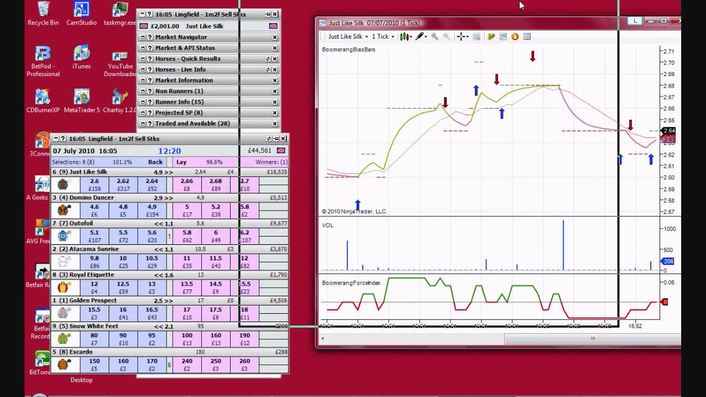Launch iTunes from desktop
706x397 pixels.
(82, 57)
